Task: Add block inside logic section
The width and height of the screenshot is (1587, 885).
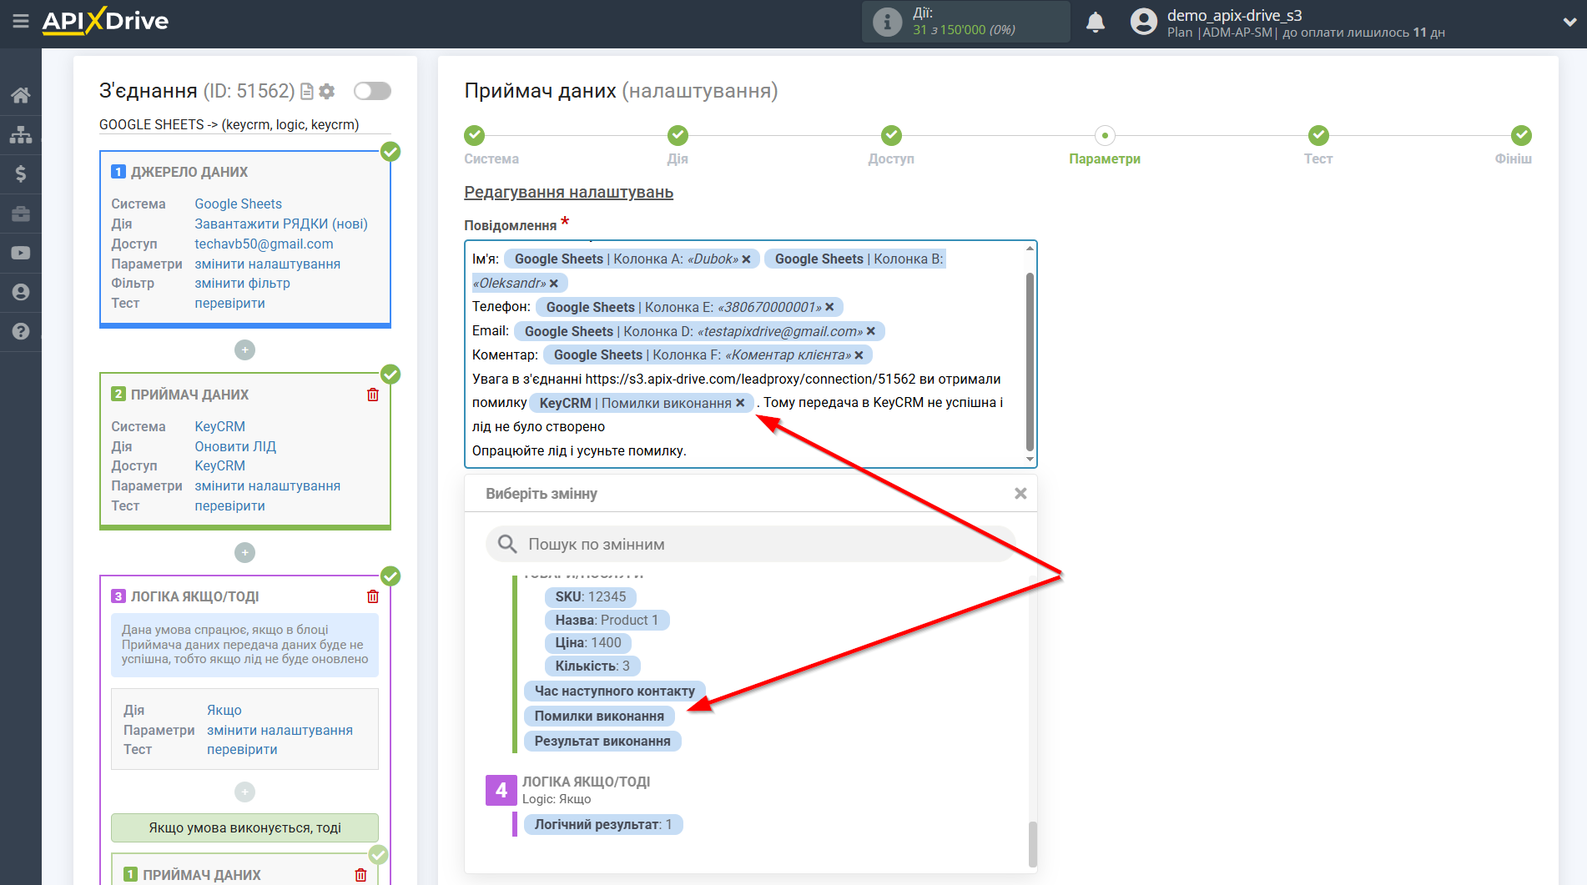Action: tap(244, 792)
